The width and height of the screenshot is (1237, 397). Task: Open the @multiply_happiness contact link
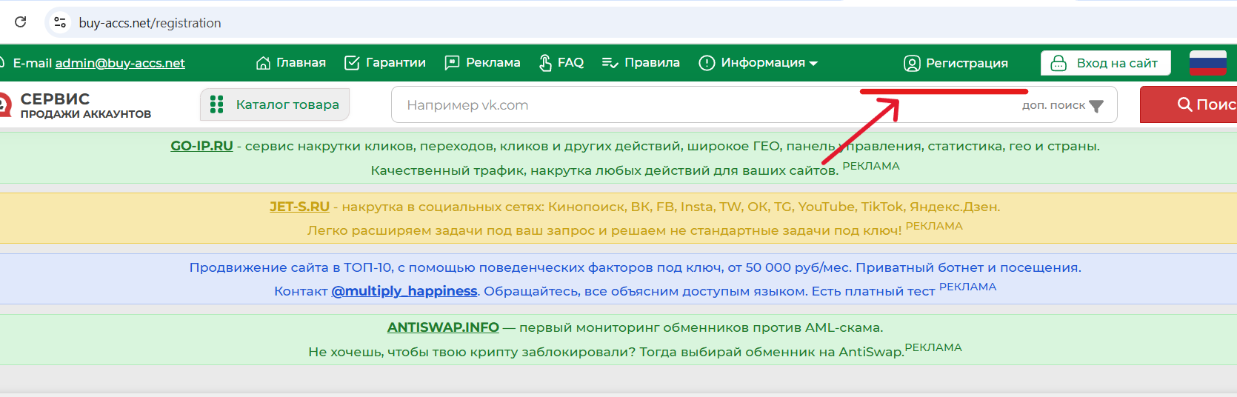[404, 291]
